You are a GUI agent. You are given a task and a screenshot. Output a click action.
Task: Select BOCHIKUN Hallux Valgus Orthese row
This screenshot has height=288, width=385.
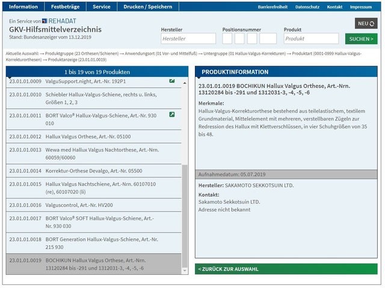pyautogui.click(x=94, y=264)
